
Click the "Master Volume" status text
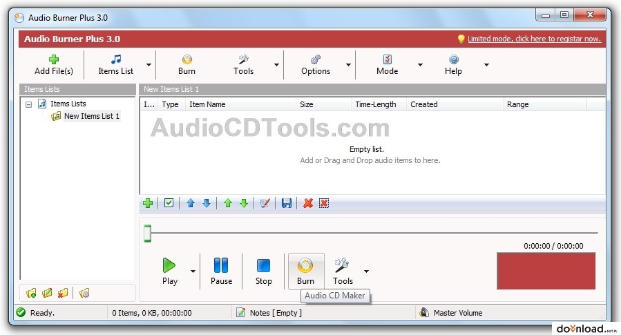pyautogui.click(x=458, y=313)
